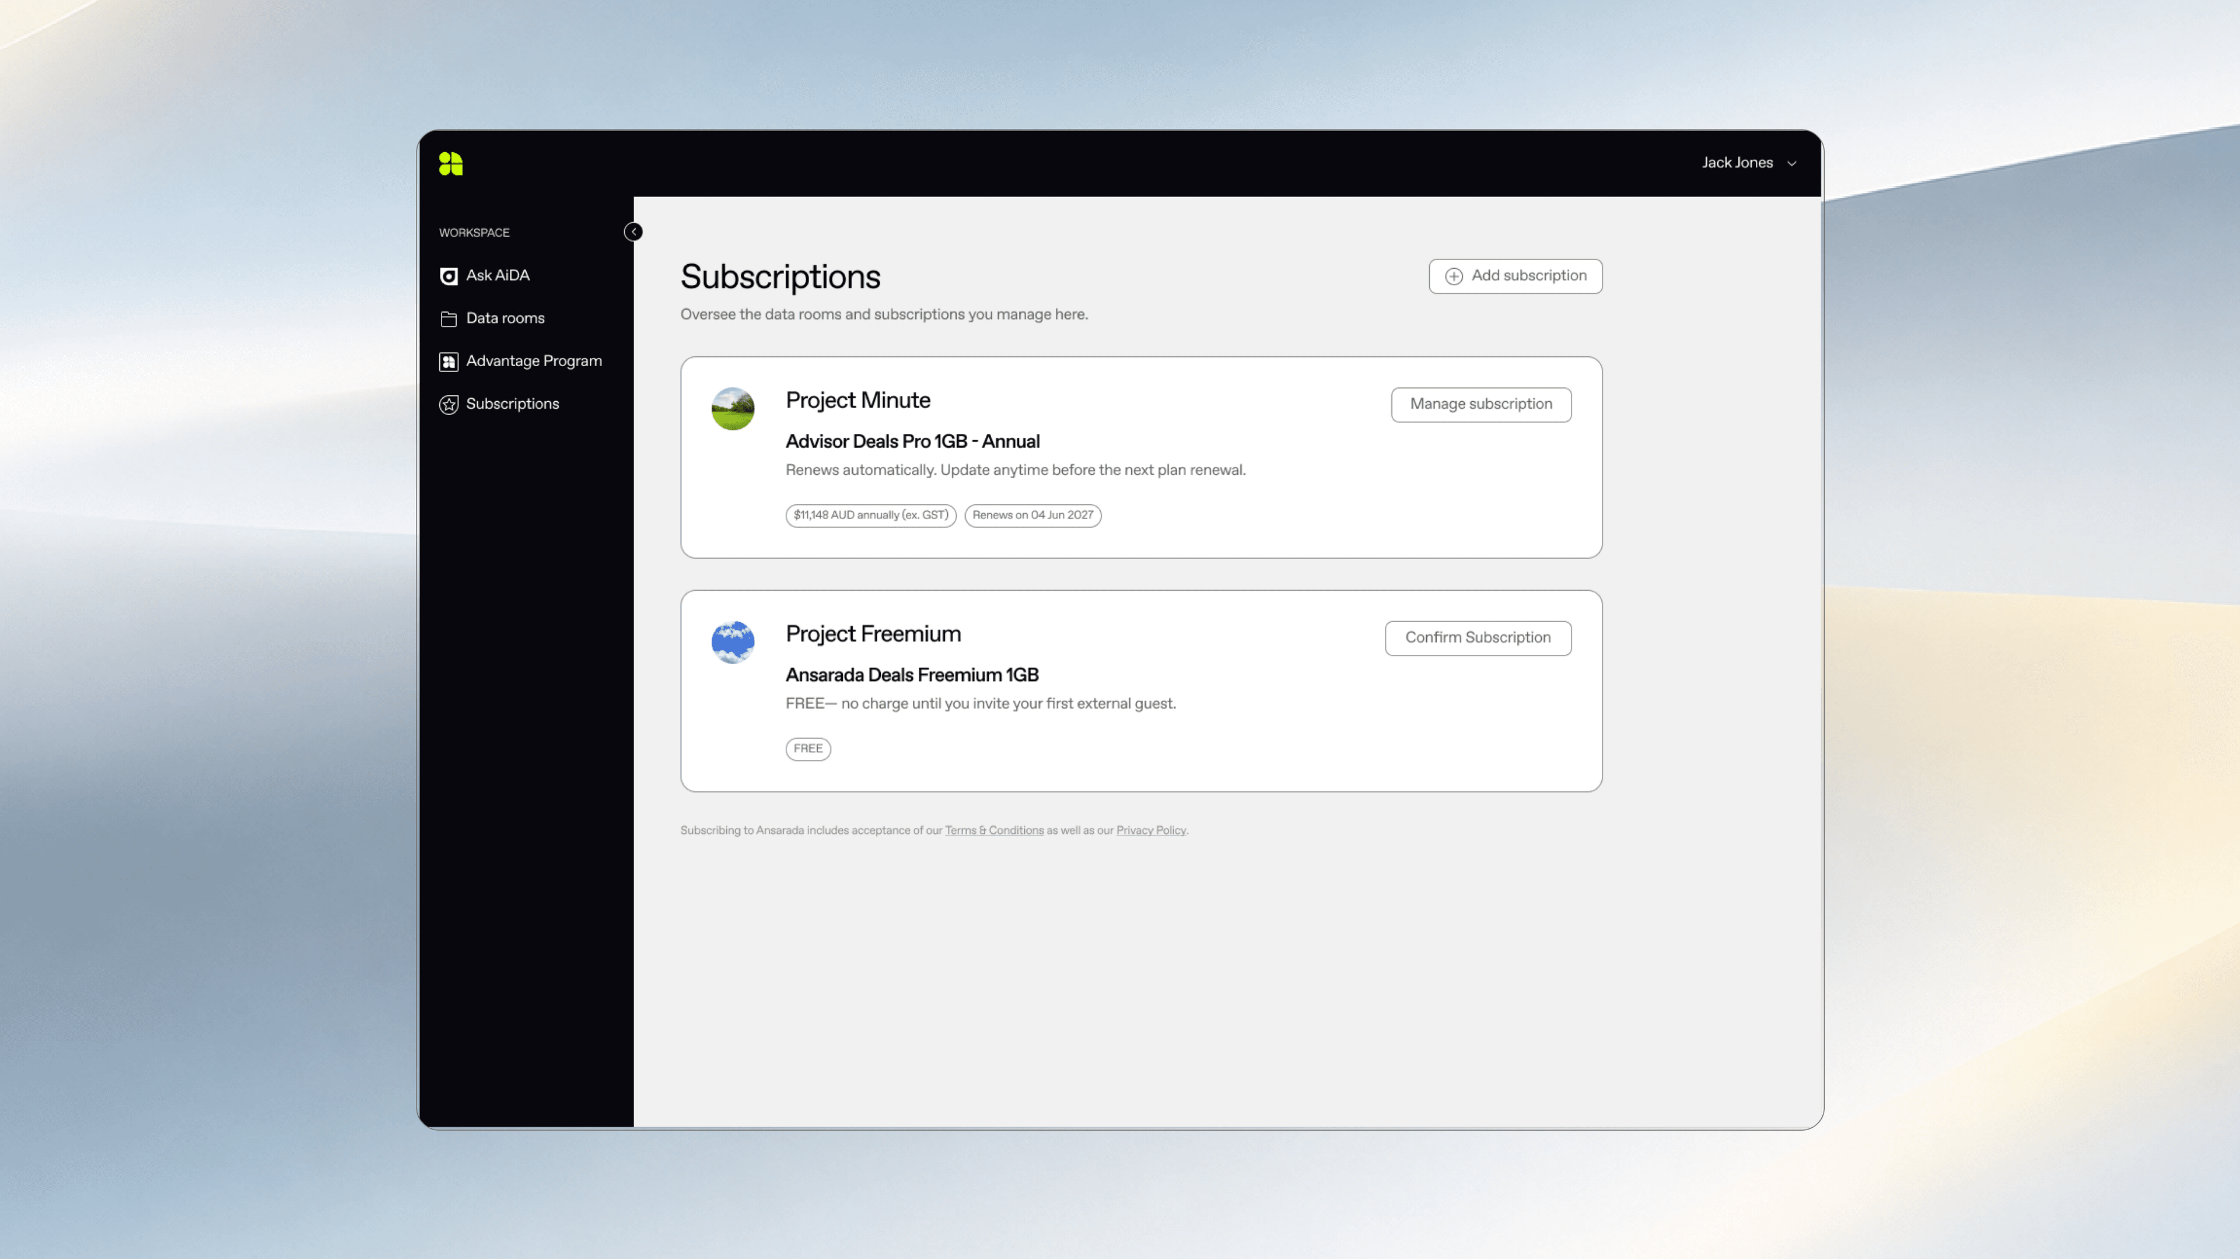The width and height of the screenshot is (2240, 1259).
Task: Click the 'Renews on 04 Jun 2027' tag
Action: [x=1032, y=515]
